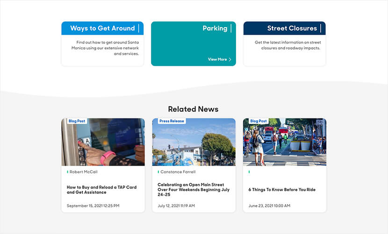Click green author marker beside Robert McCall
The width and height of the screenshot is (388, 234).
click(68, 172)
